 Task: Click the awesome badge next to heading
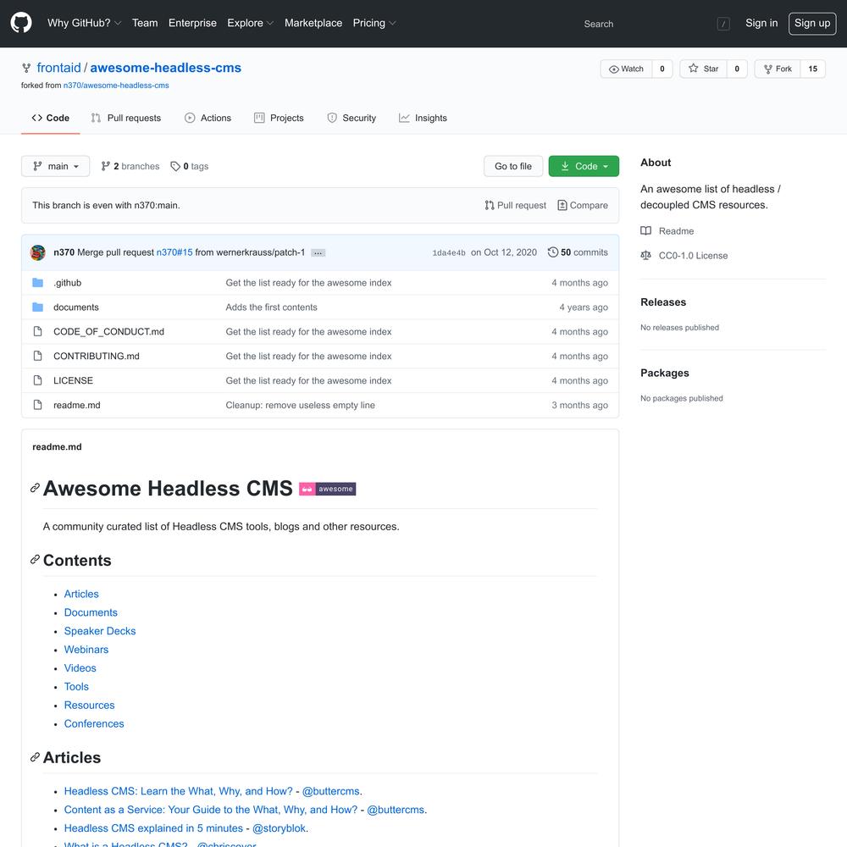[x=327, y=489]
